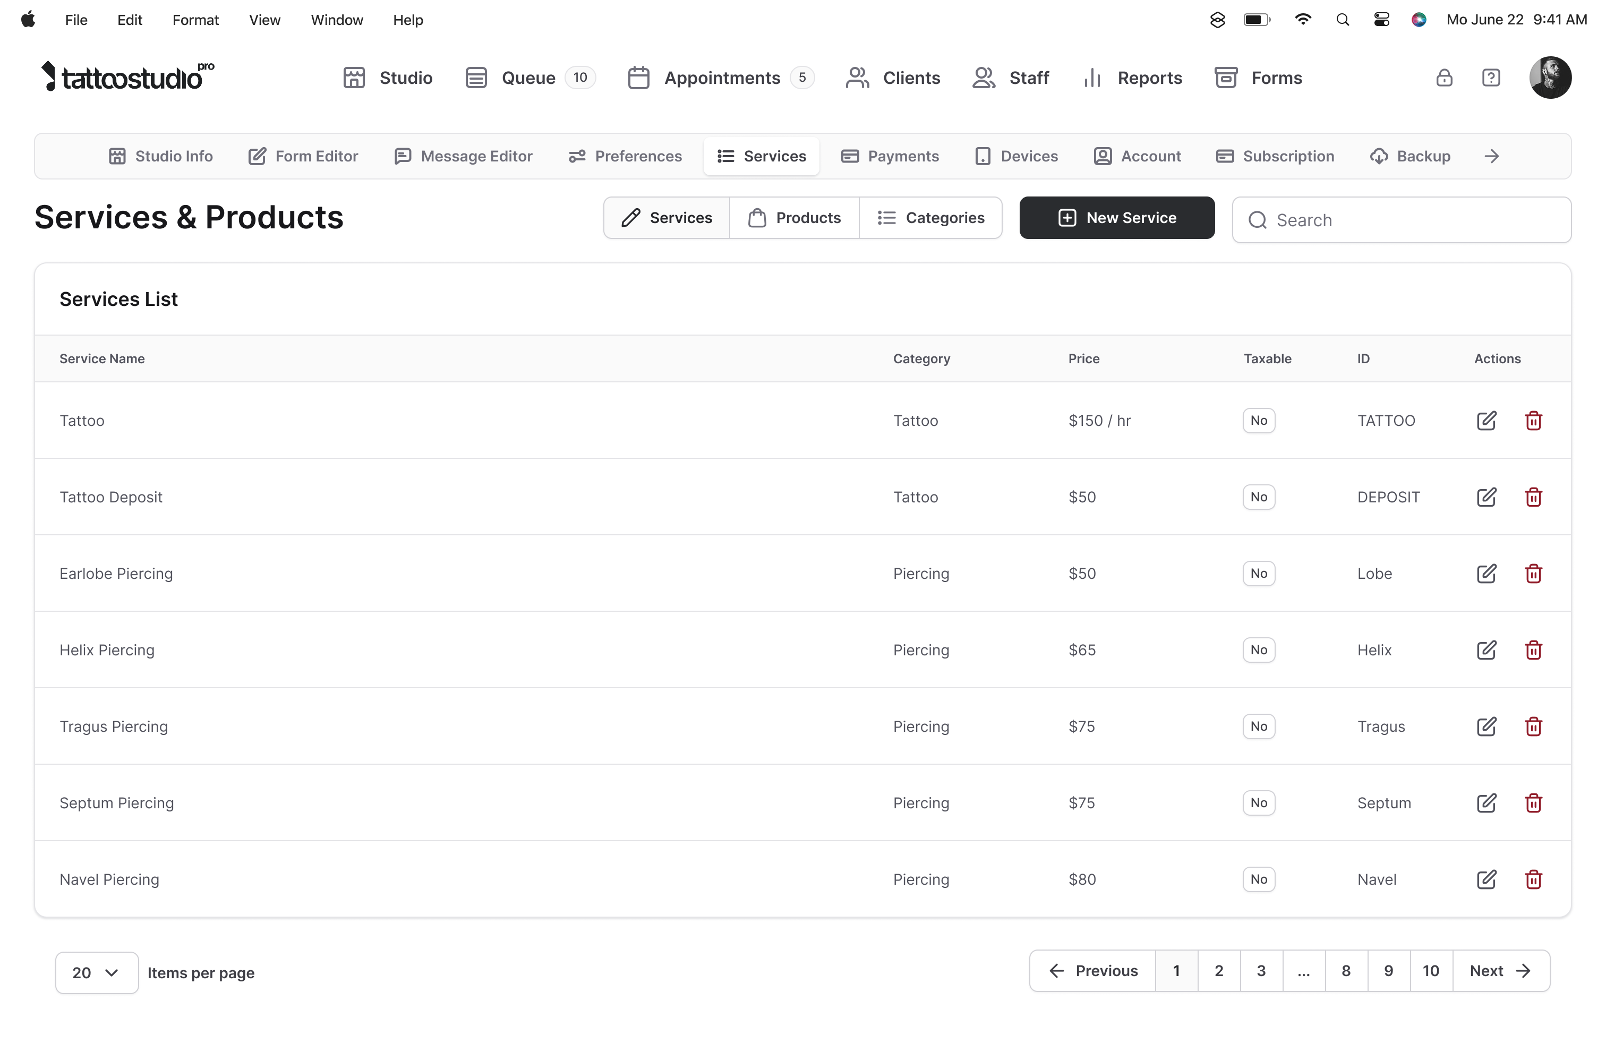Click the battery status icon
Image resolution: width=1606 pixels, height=1043 pixels.
click(1257, 20)
